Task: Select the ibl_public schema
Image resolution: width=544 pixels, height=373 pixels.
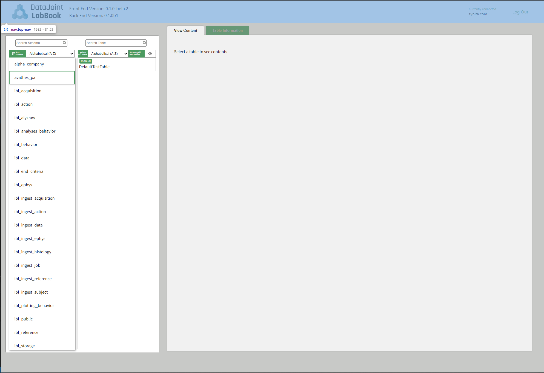Action: [x=42, y=319]
